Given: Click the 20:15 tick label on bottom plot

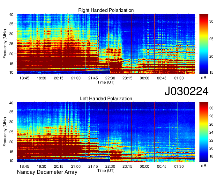Looking at the screenshot, I should (x=58, y=166).
